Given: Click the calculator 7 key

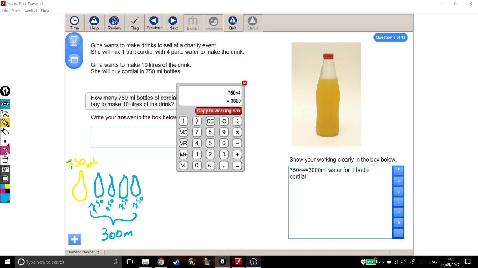Looking at the screenshot, I should (x=197, y=132).
